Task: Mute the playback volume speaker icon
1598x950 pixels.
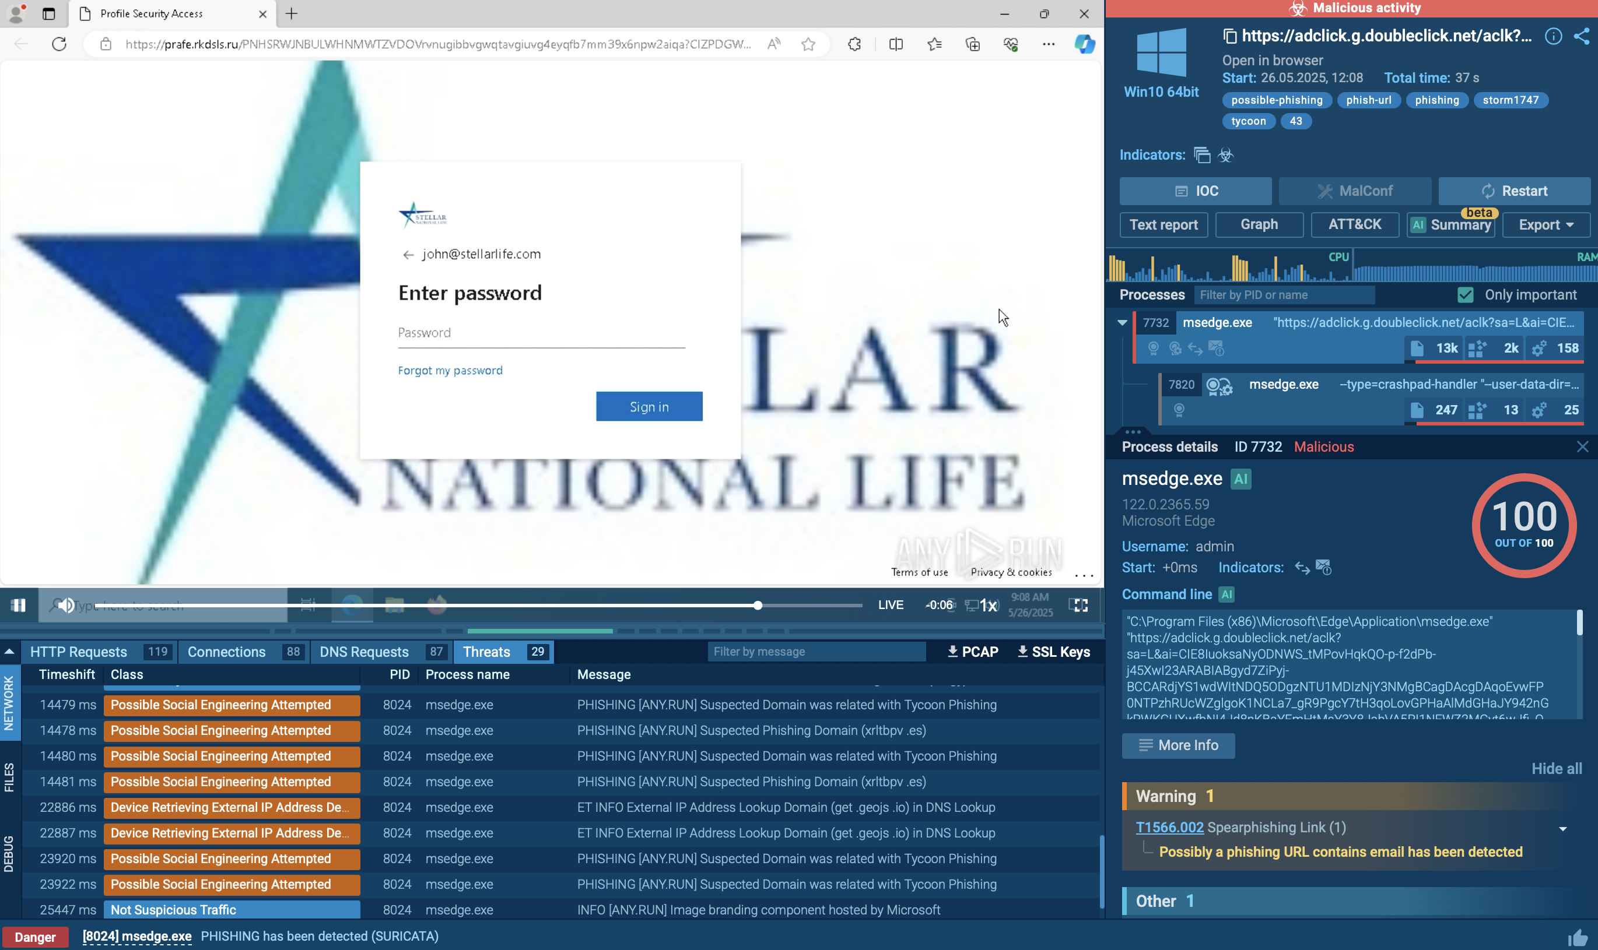Action: (66, 605)
